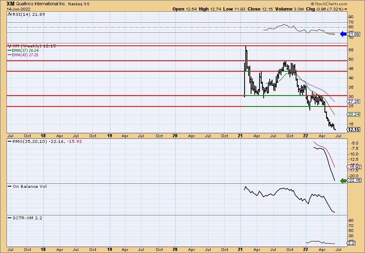365x253 pixels.
Task: Click the 2.2 SCTR value tag
Action: point(352,243)
